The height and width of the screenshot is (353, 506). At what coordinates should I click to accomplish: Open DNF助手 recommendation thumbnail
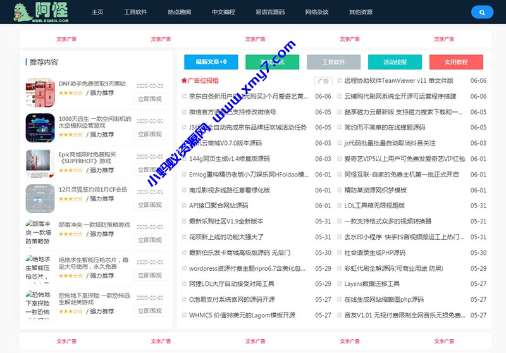[40, 92]
